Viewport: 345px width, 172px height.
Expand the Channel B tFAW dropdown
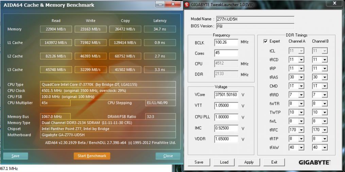pos(325,147)
